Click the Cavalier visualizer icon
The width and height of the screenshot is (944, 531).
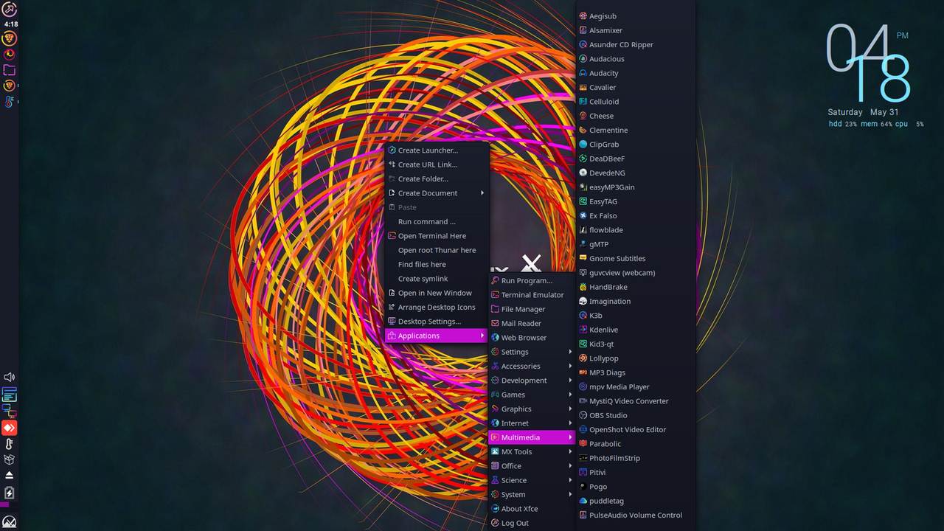coord(583,87)
